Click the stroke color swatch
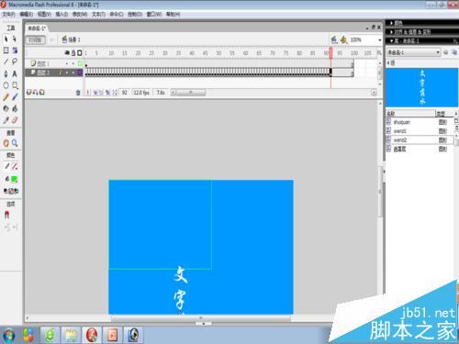This screenshot has width=459, height=344. click(x=15, y=167)
